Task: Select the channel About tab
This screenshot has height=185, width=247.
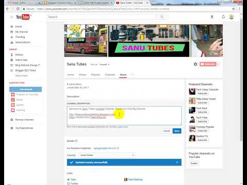Action: 123,75
